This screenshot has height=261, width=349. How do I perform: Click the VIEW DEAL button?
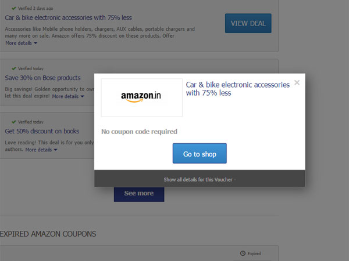pos(248,23)
